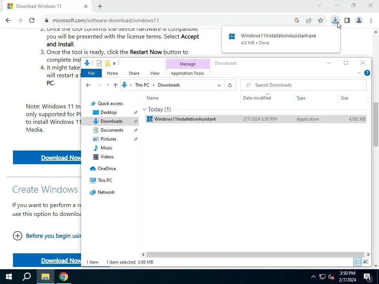
Task: Switch to the Share ribbon tab
Action: (134, 73)
